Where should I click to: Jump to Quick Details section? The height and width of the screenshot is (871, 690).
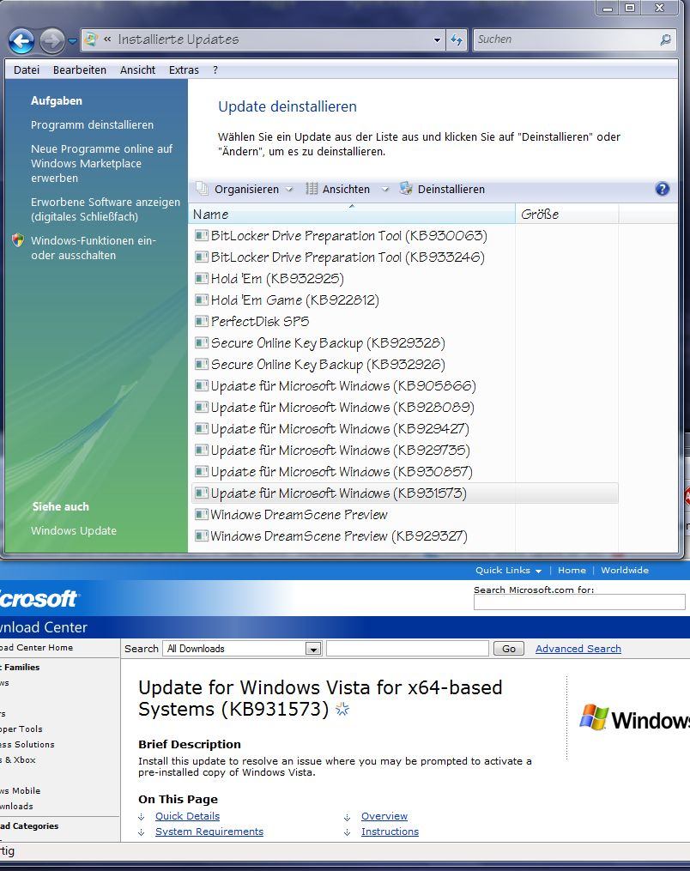click(x=187, y=816)
